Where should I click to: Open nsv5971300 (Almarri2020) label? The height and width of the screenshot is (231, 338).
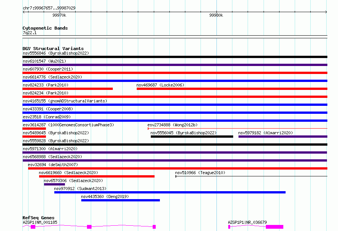pyautogui.click(x=50, y=149)
